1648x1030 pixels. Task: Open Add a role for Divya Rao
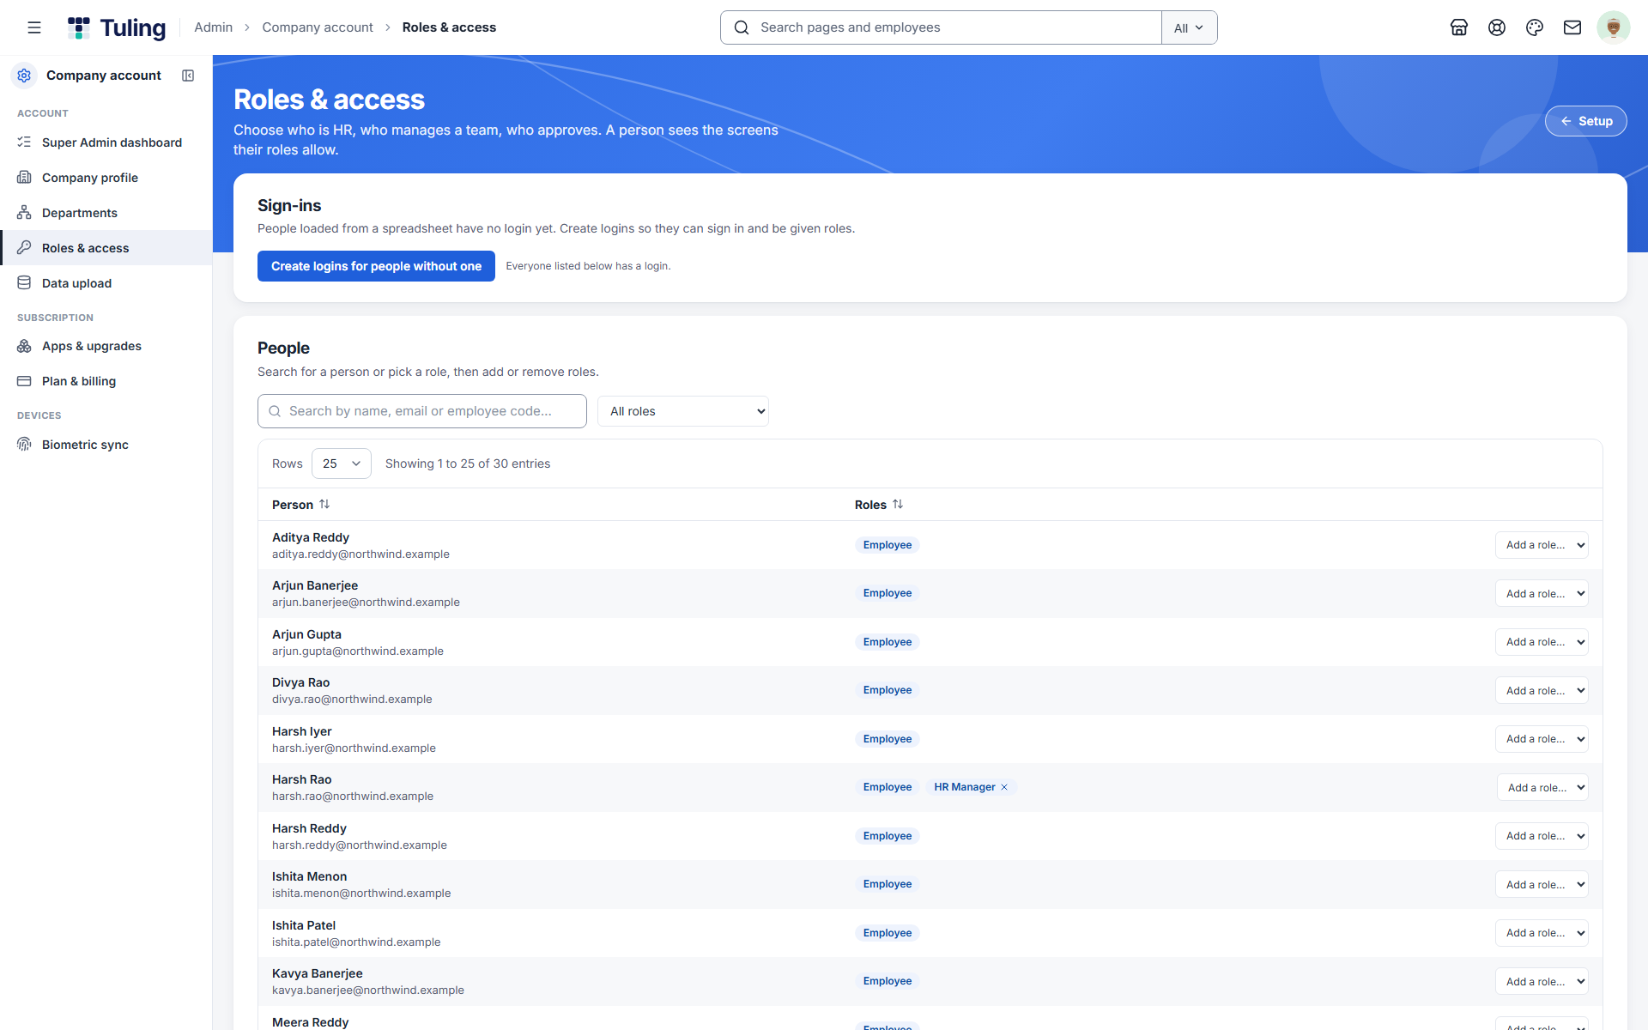[x=1542, y=690]
